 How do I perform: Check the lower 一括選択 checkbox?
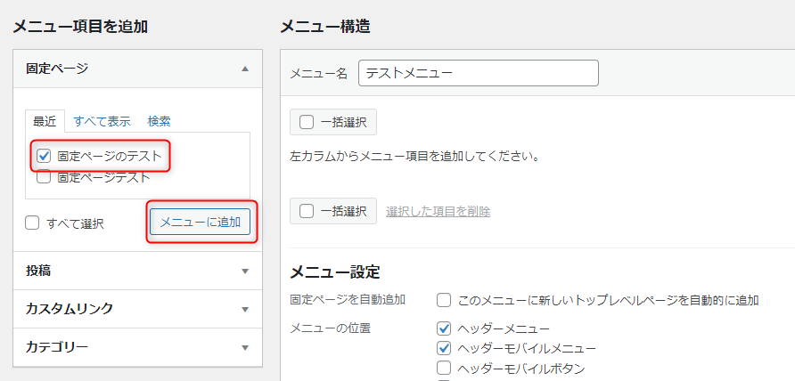tap(307, 211)
